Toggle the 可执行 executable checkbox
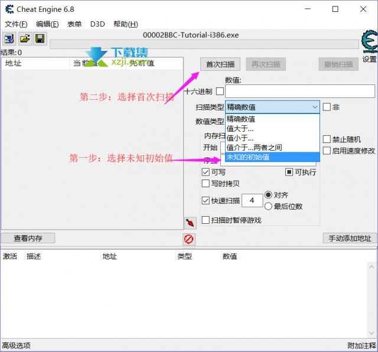The height and width of the screenshot is (352, 378). pos(289,172)
